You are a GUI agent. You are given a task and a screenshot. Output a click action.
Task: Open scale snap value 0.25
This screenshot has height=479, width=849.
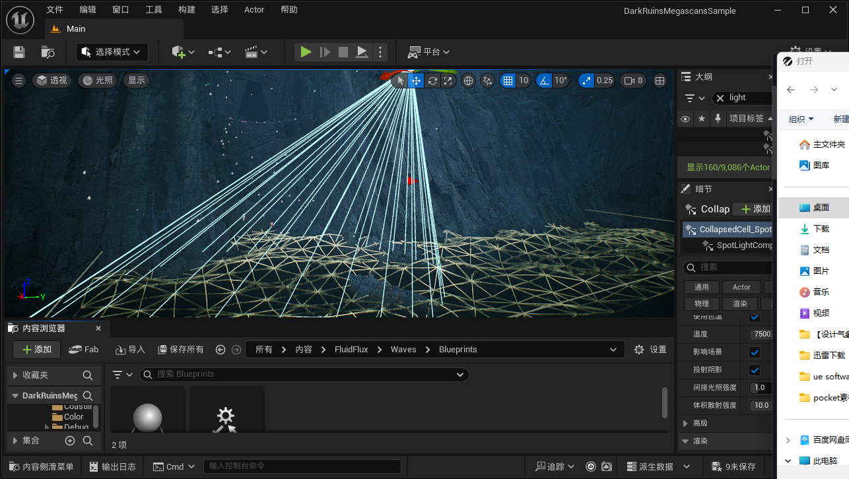[605, 80]
